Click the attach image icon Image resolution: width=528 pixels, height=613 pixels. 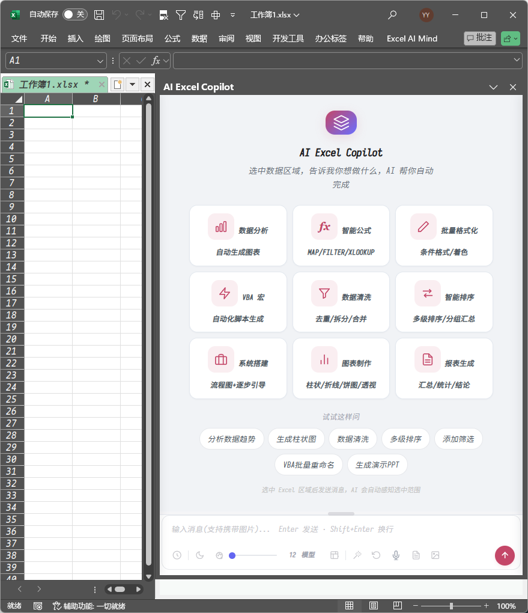(x=435, y=555)
